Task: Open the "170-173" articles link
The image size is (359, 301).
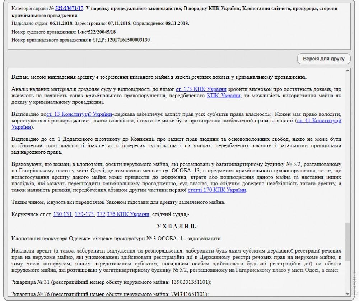Action: click(84, 214)
